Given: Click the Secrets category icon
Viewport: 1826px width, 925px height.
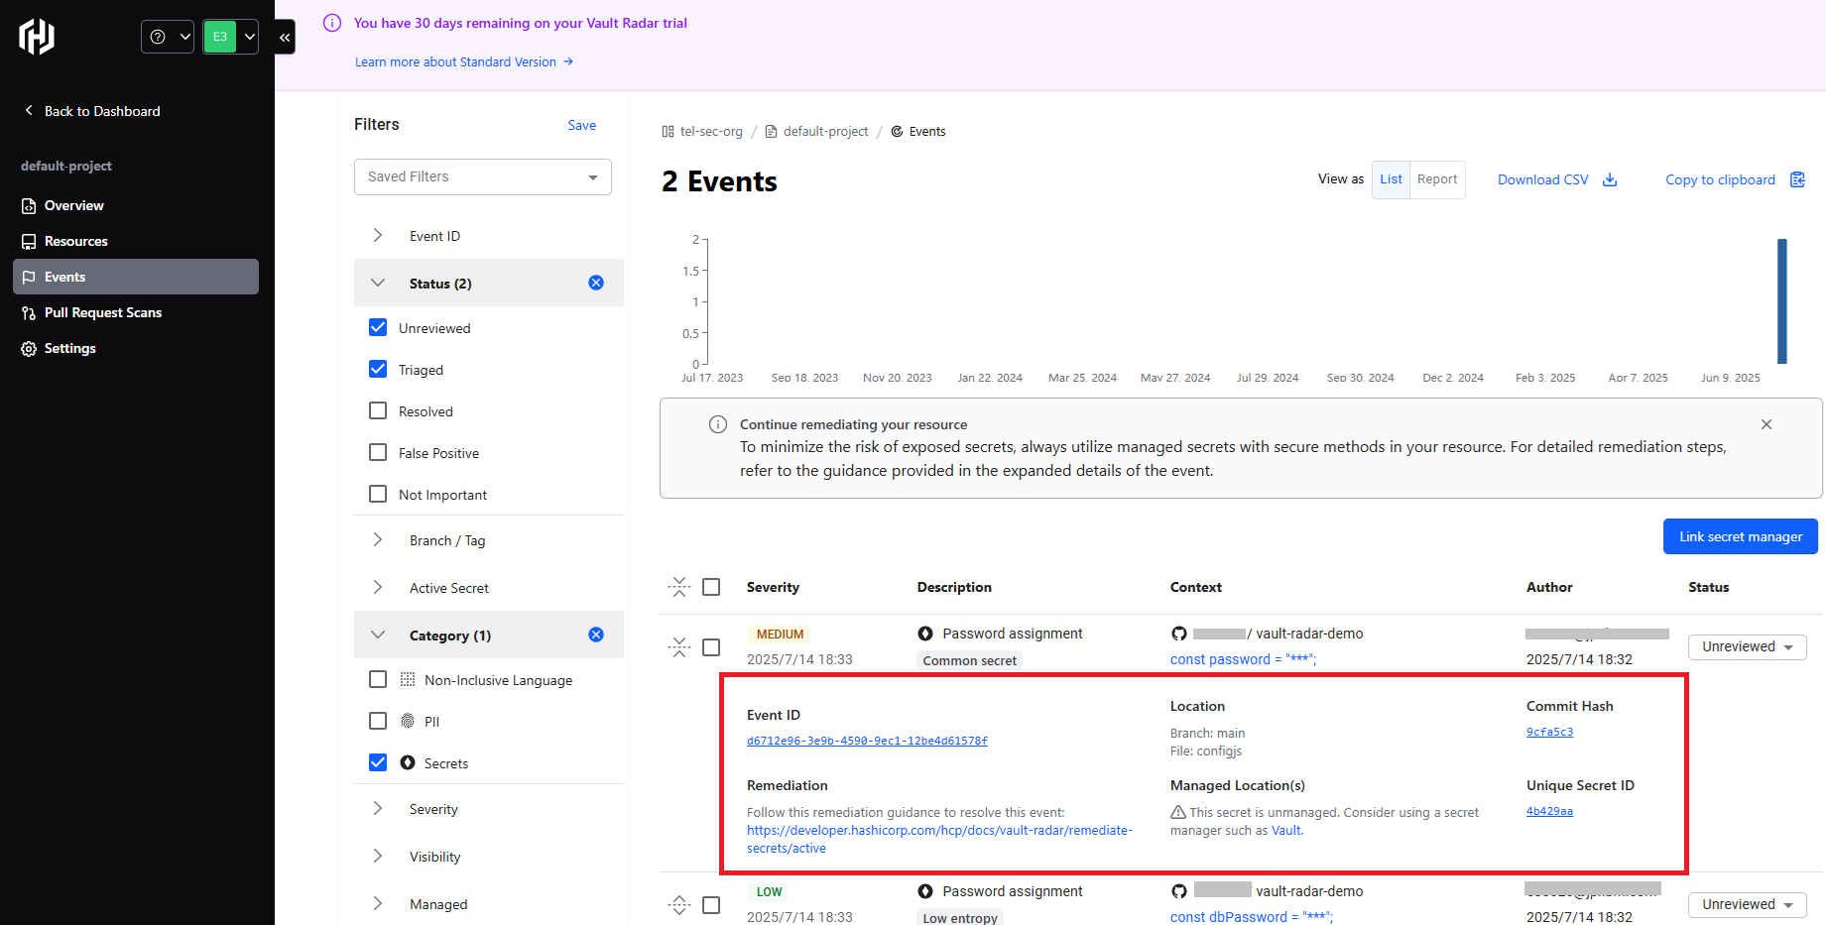Looking at the screenshot, I should coord(408,762).
